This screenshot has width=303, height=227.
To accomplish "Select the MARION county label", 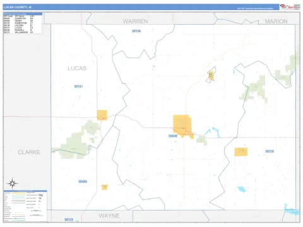I will pos(276,21).
